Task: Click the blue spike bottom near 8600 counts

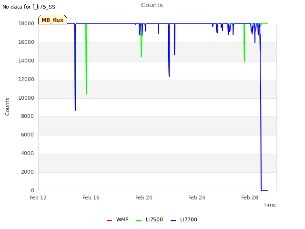Action: click(x=75, y=110)
